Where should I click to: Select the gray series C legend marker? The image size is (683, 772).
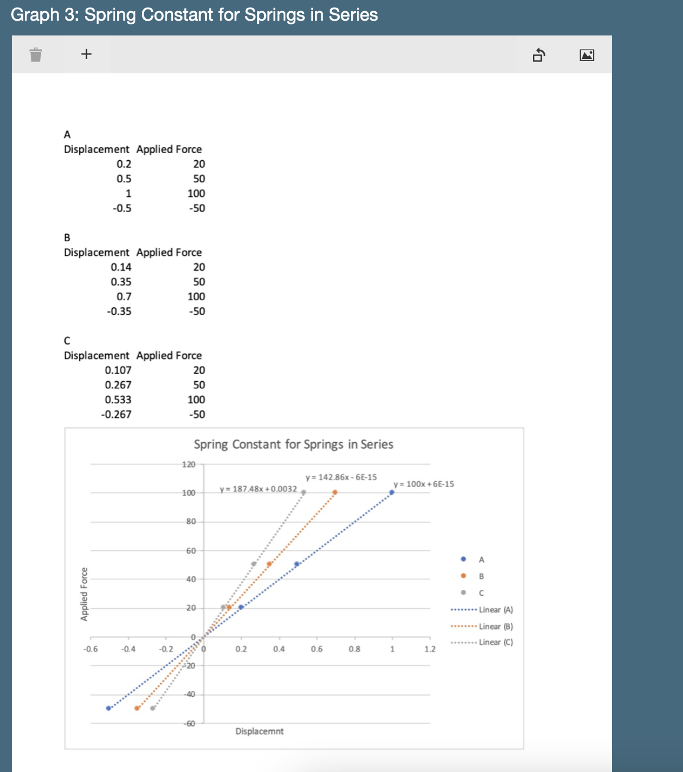[x=463, y=591]
